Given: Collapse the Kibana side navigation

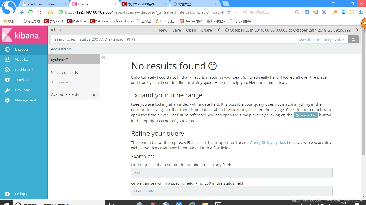Looking at the screenshot, I should click(x=24, y=194).
